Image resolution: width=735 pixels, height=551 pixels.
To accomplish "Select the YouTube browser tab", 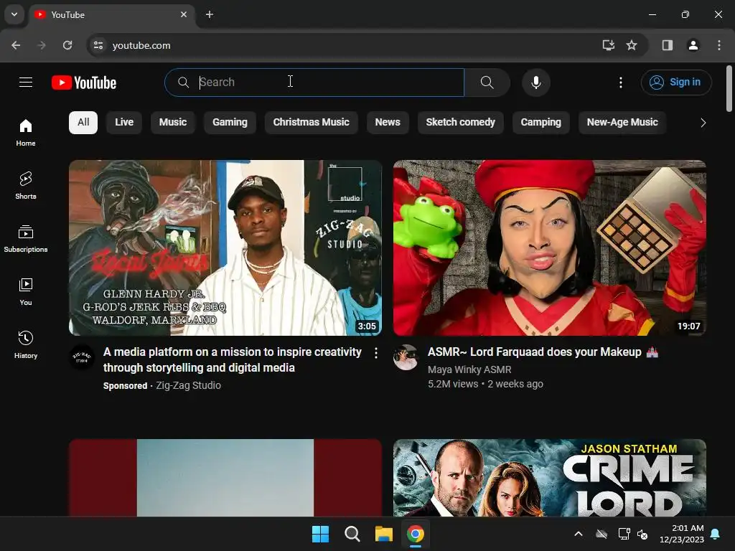I will (x=112, y=15).
